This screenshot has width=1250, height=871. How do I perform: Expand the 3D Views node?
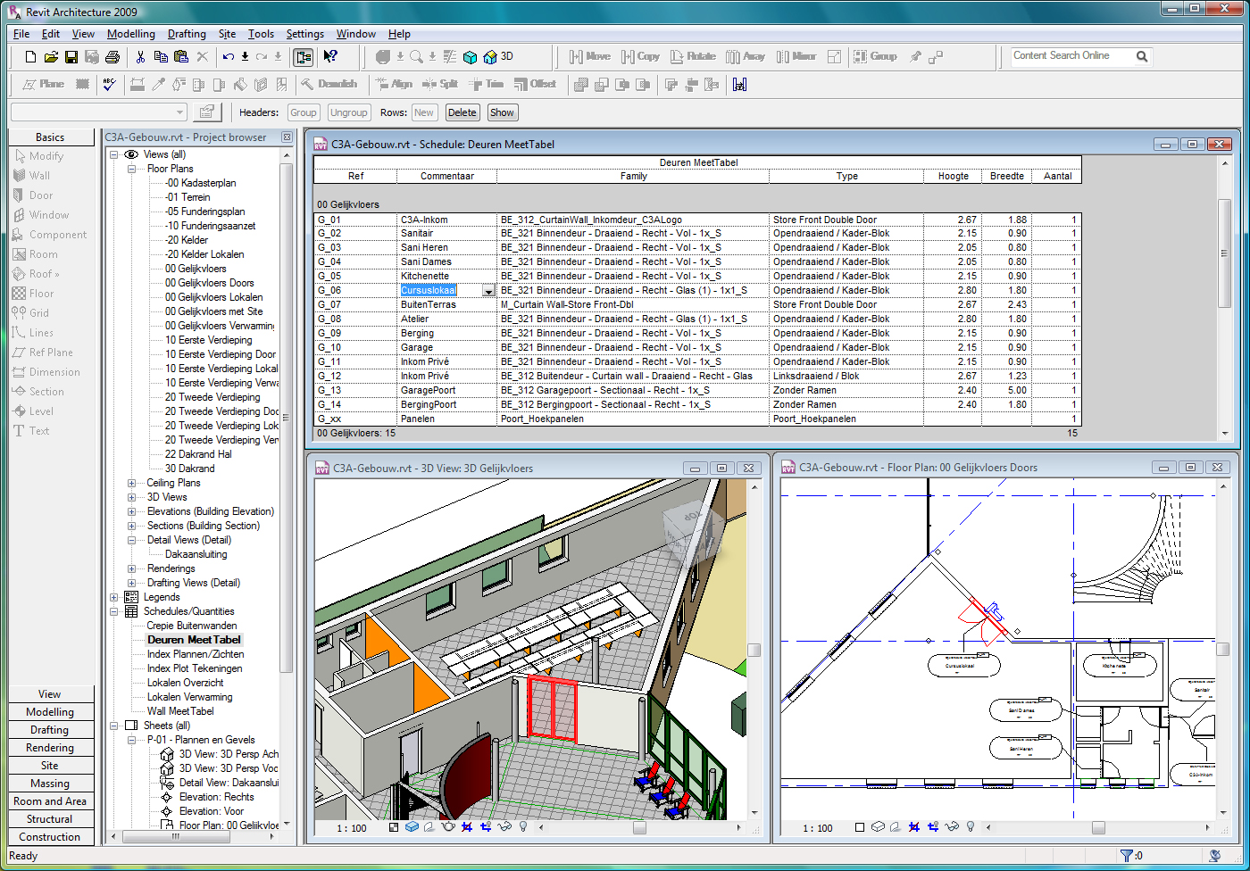(x=132, y=497)
